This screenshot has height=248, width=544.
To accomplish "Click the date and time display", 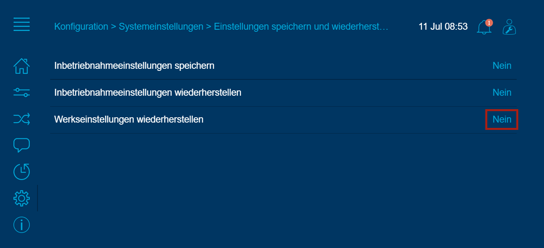I will click(x=443, y=27).
